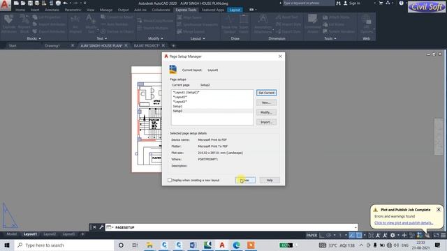This screenshot has height=251, width=447.
Task: Click the PAGESETUP command line input
Action: (231, 227)
